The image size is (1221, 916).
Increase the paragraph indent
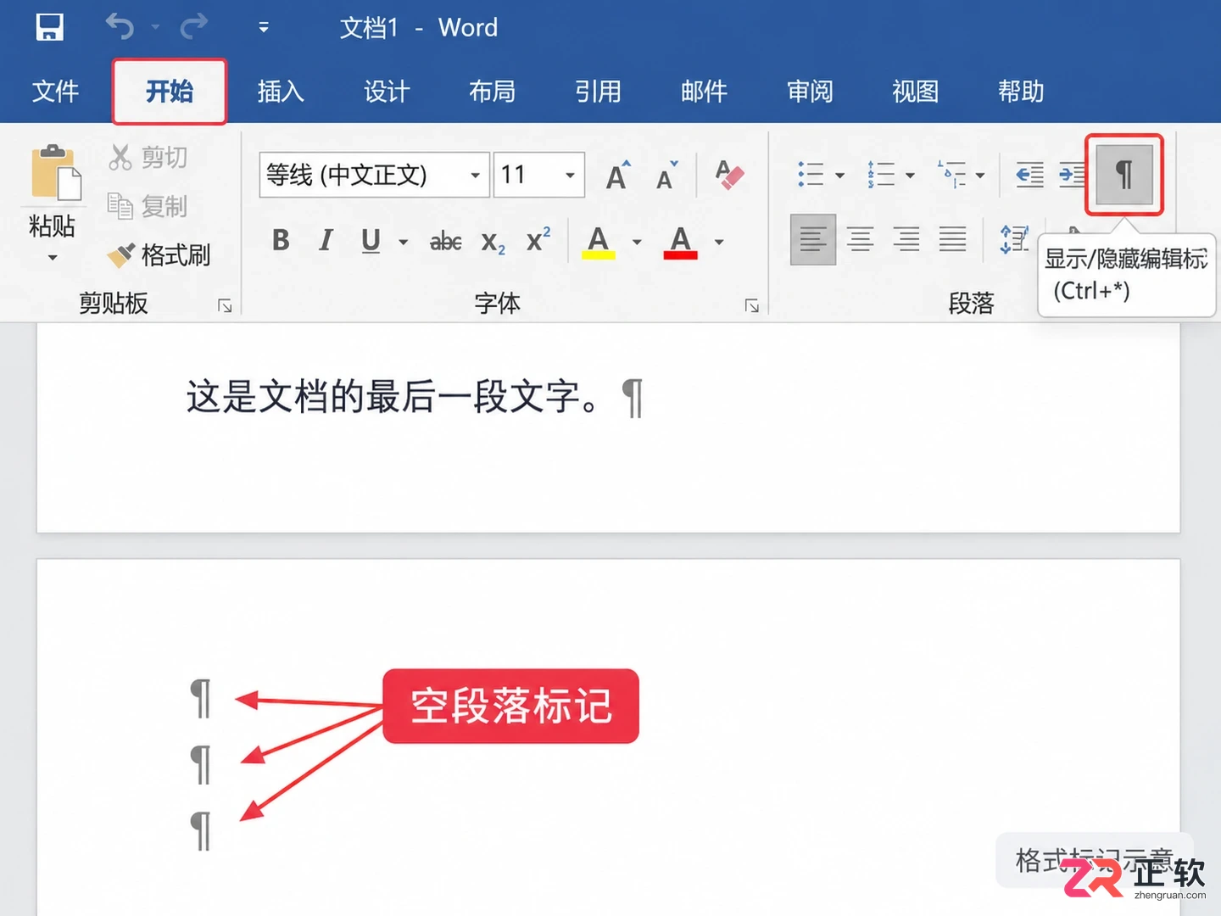tap(1072, 175)
